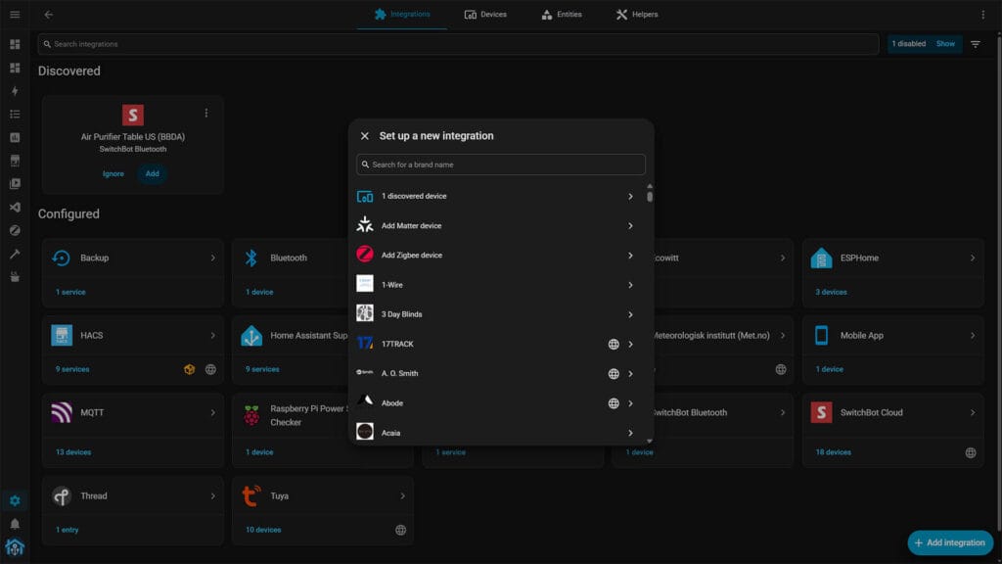The height and width of the screenshot is (564, 1002).
Task: Expand Add Matter device chevron
Action: point(630,226)
